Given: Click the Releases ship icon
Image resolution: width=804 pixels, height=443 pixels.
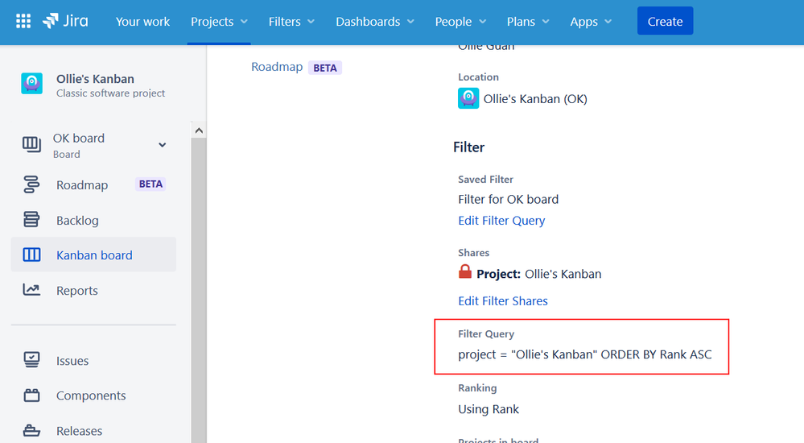Looking at the screenshot, I should (x=31, y=430).
